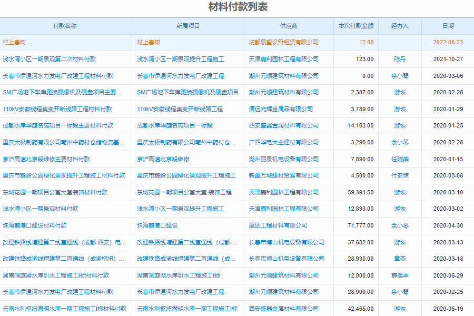Open payment 长春市伊通河水力发电厂改建工程材料付款 dated 2020-03-06

coord(58,76)
